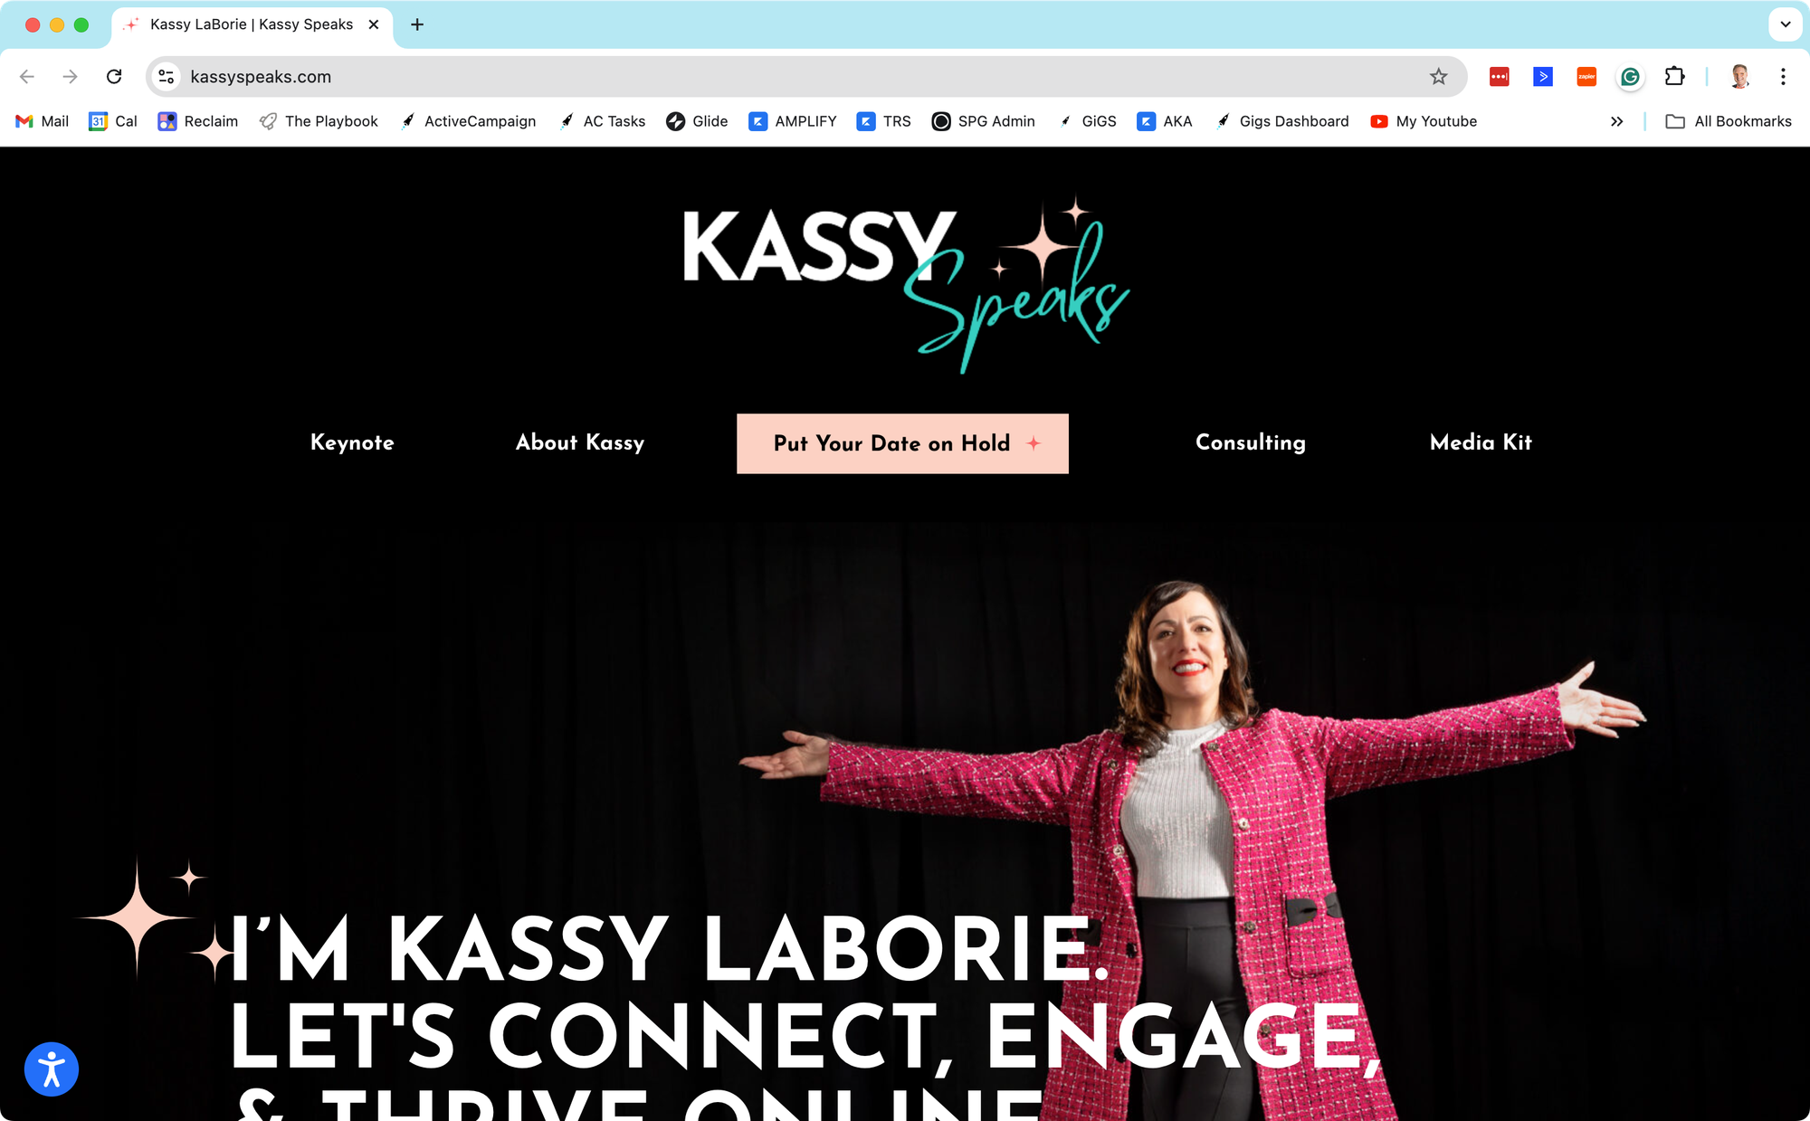Click the Put Your Date on Hold button
The width and height of the screenshot is (1810, 1121).
pos(902,443)
